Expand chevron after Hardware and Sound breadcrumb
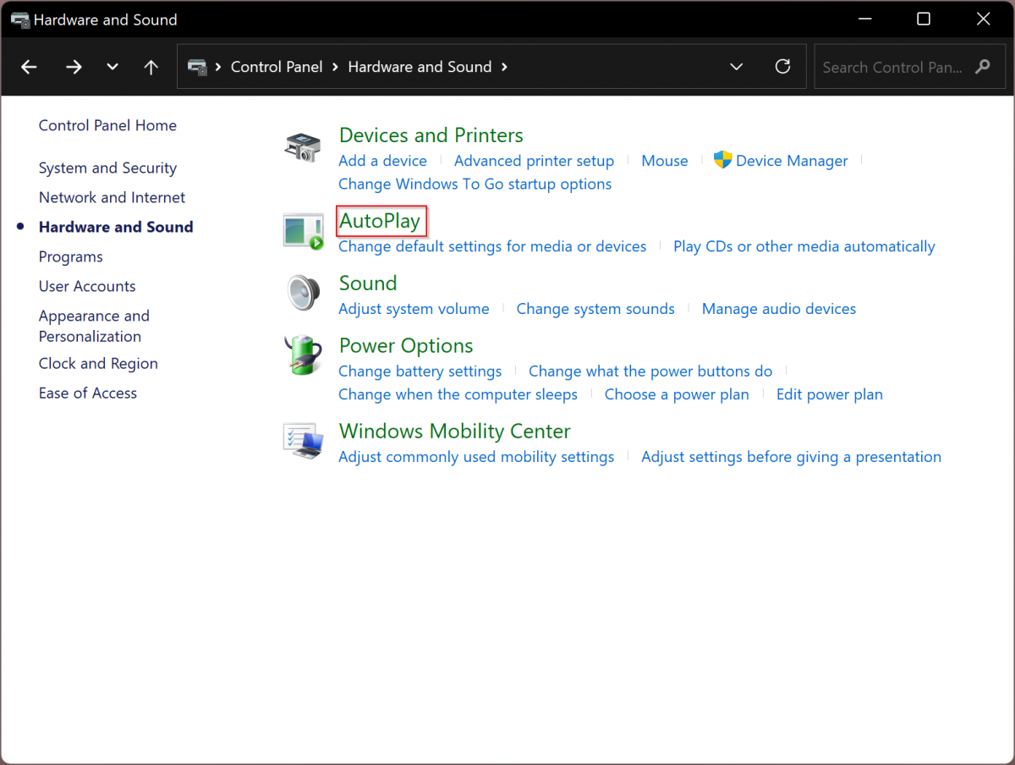Image resolution: width=1015 pixels, height=765 pixels. point(505,67)
